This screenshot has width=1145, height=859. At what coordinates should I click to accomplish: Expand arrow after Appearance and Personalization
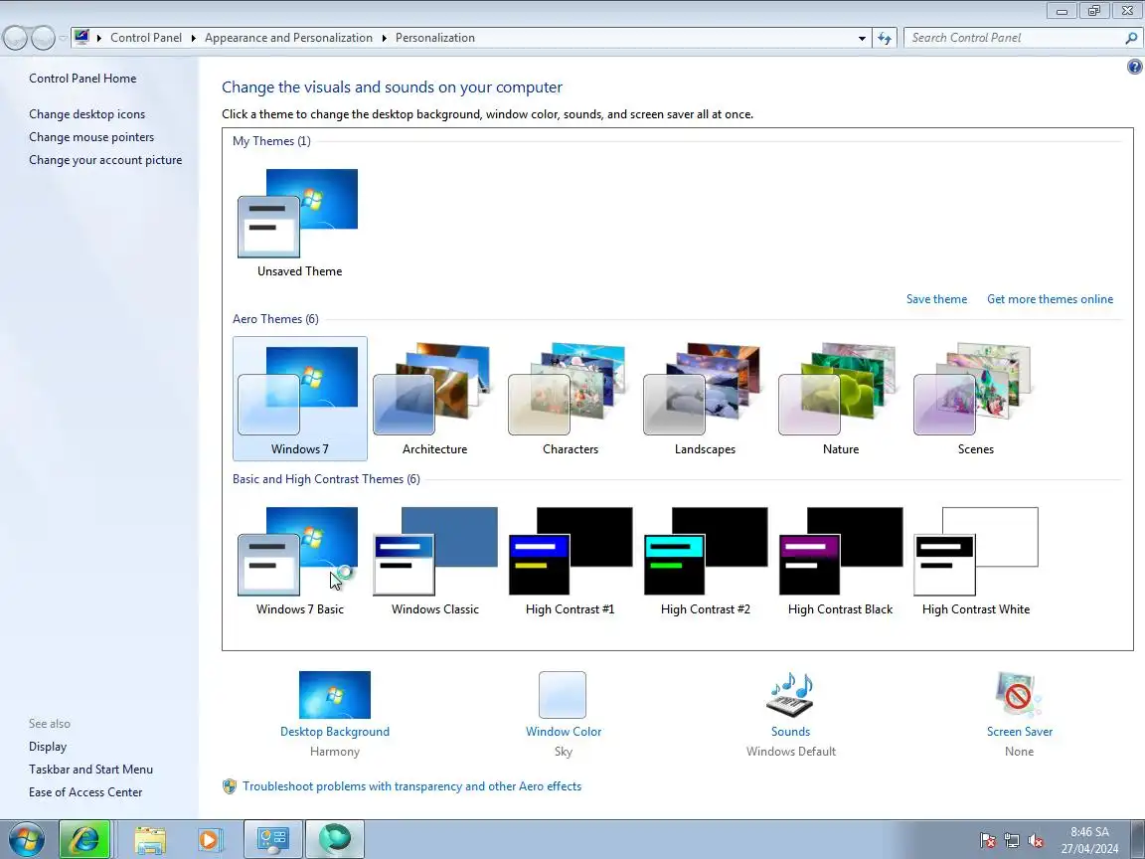tap(384, 38)
